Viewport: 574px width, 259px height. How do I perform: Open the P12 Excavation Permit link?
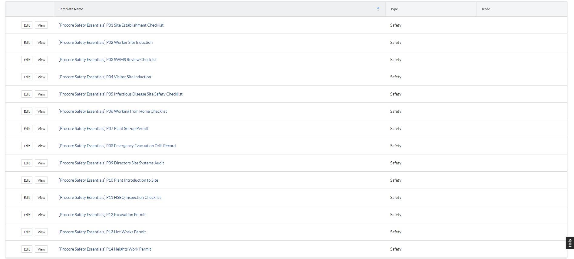pos(102,215)
